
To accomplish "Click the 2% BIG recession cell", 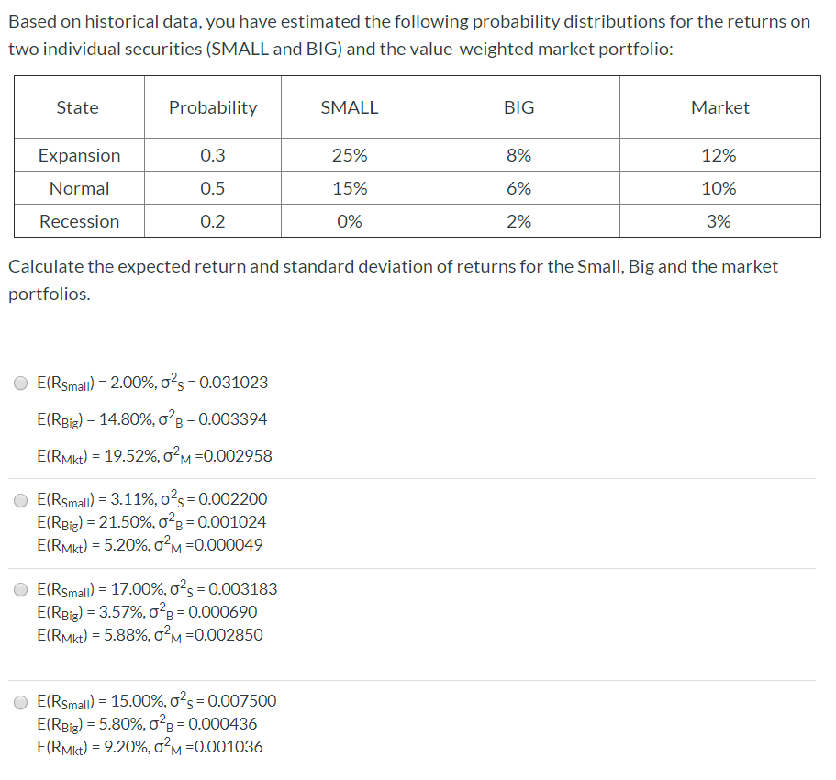I will pyautogui.click(x=518, y=221).
